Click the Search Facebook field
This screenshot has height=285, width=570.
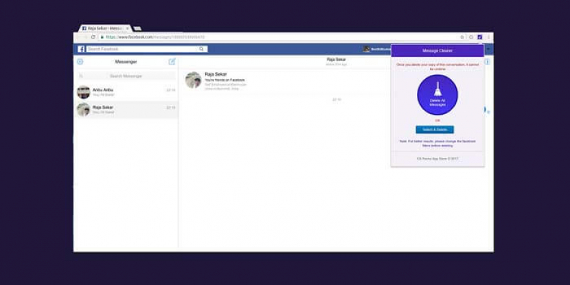coord(147,49)
